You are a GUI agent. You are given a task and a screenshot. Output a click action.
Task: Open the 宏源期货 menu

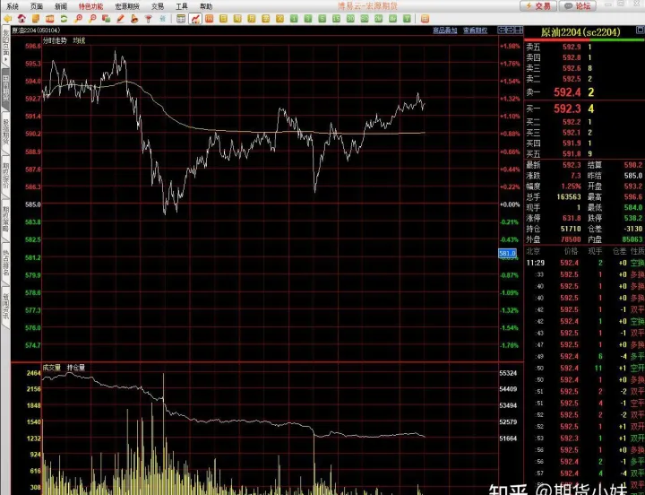coord(126,5)
